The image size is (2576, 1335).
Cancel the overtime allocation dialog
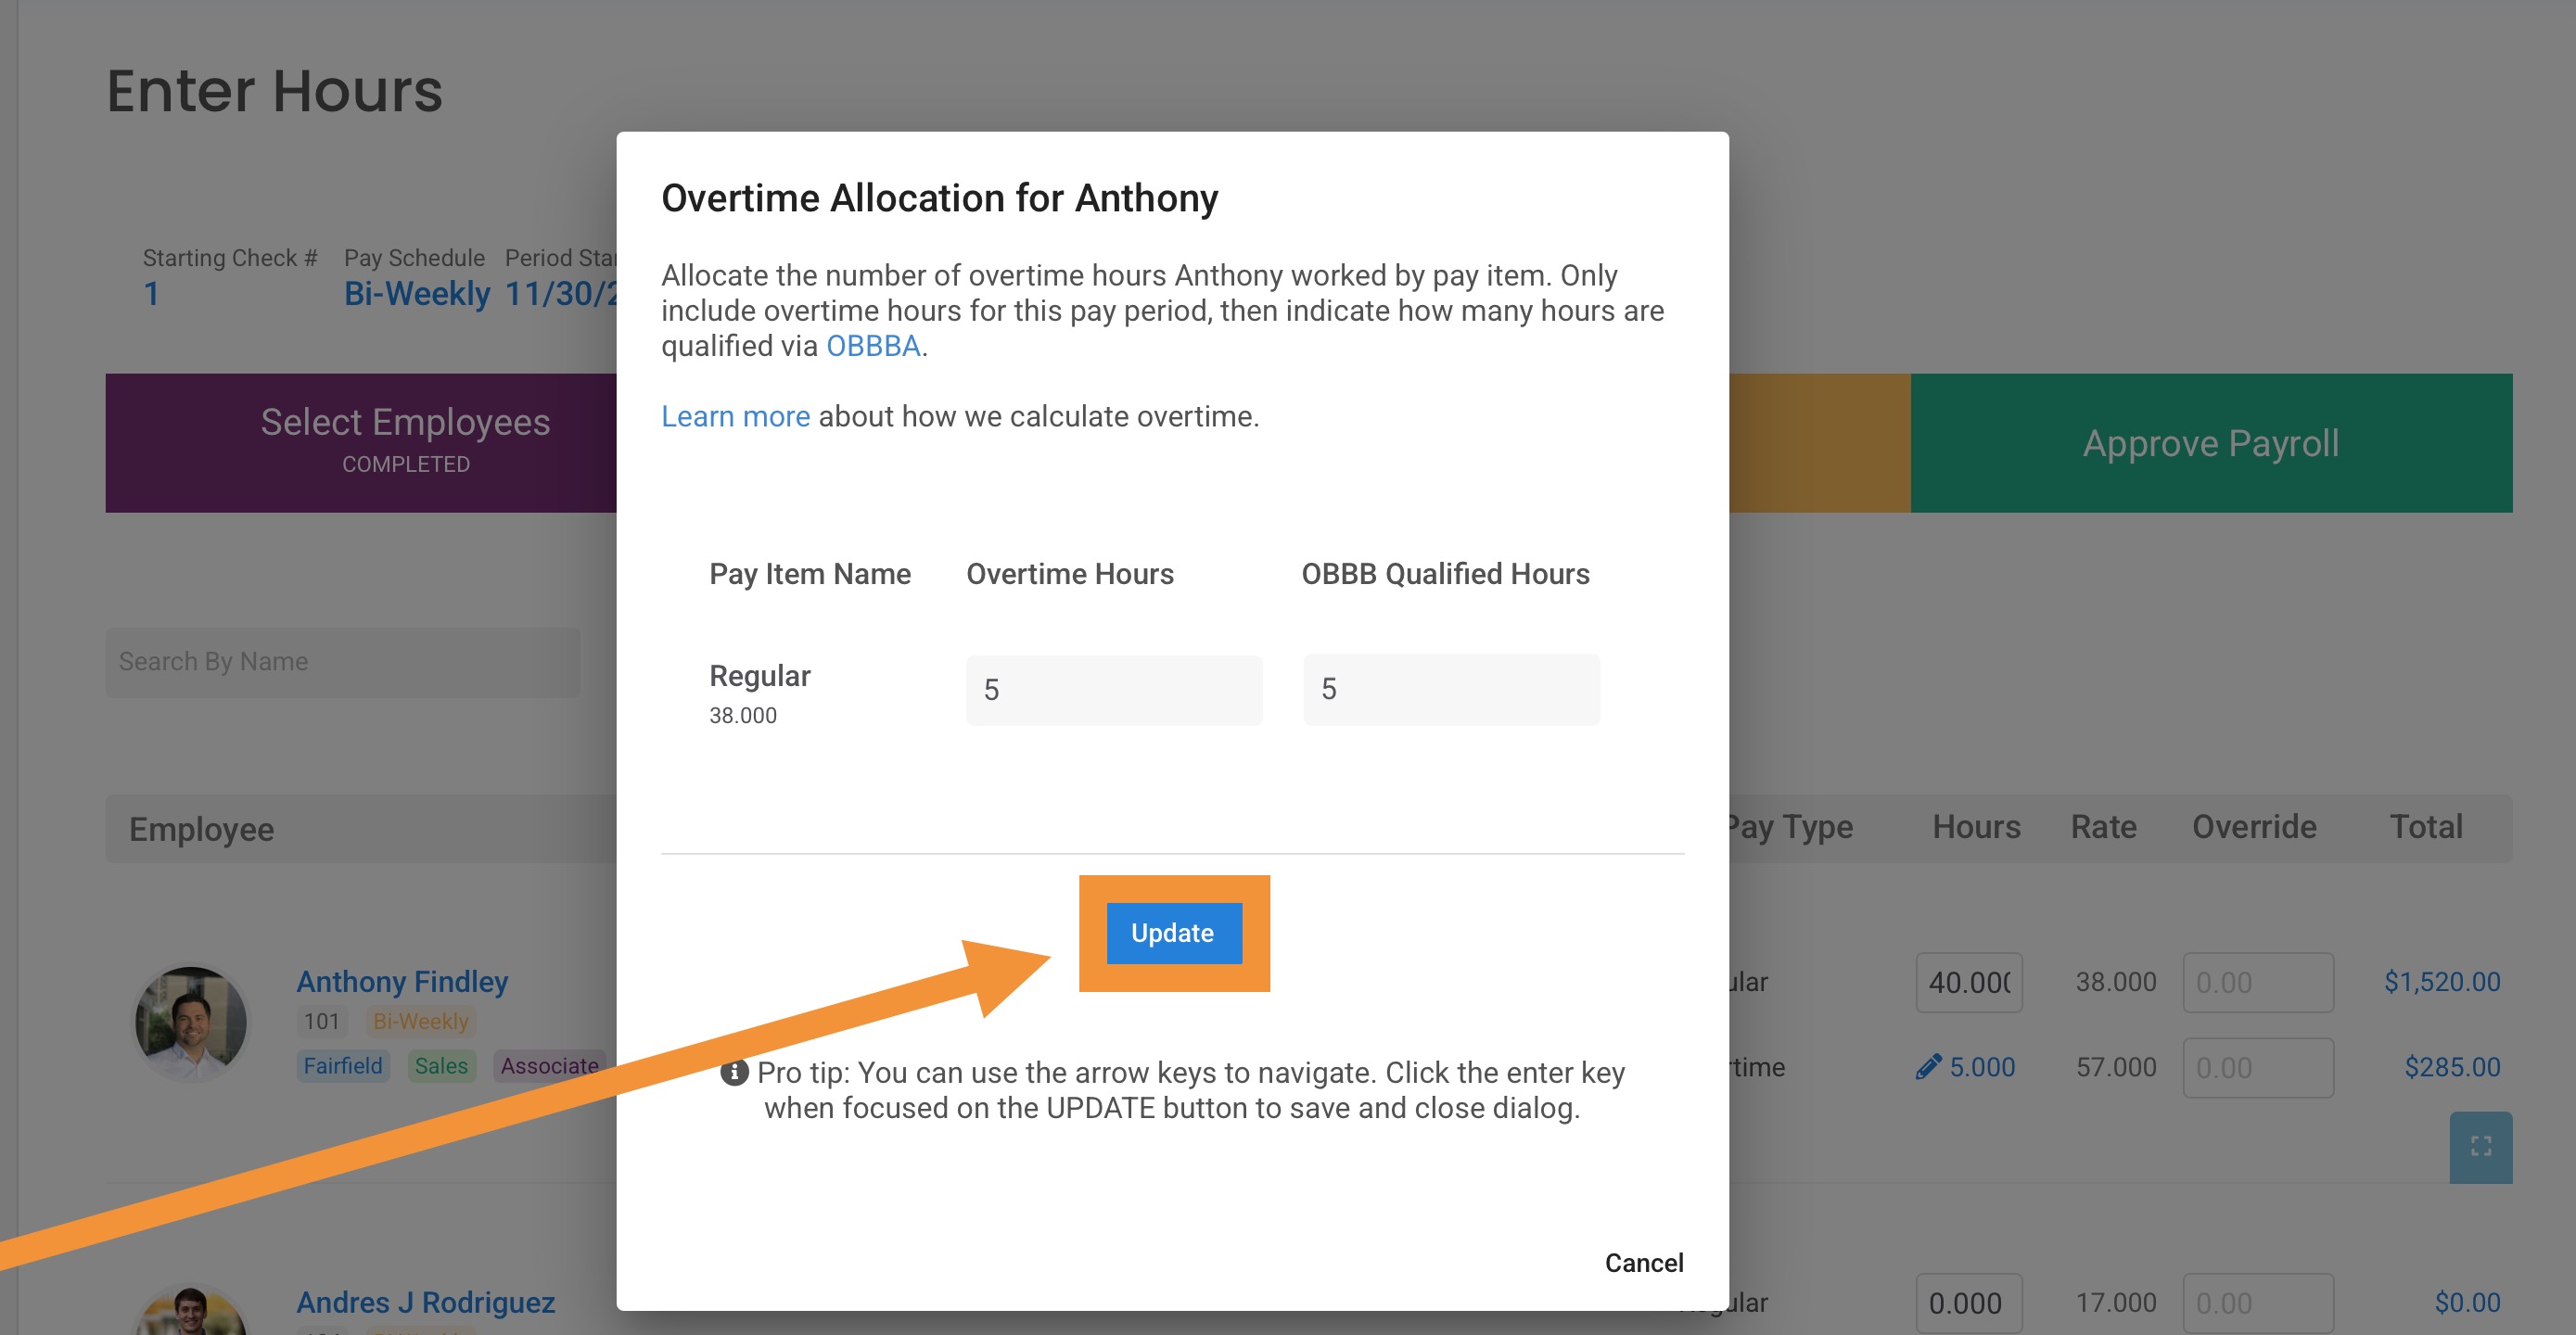[x=1643, y=1262]
